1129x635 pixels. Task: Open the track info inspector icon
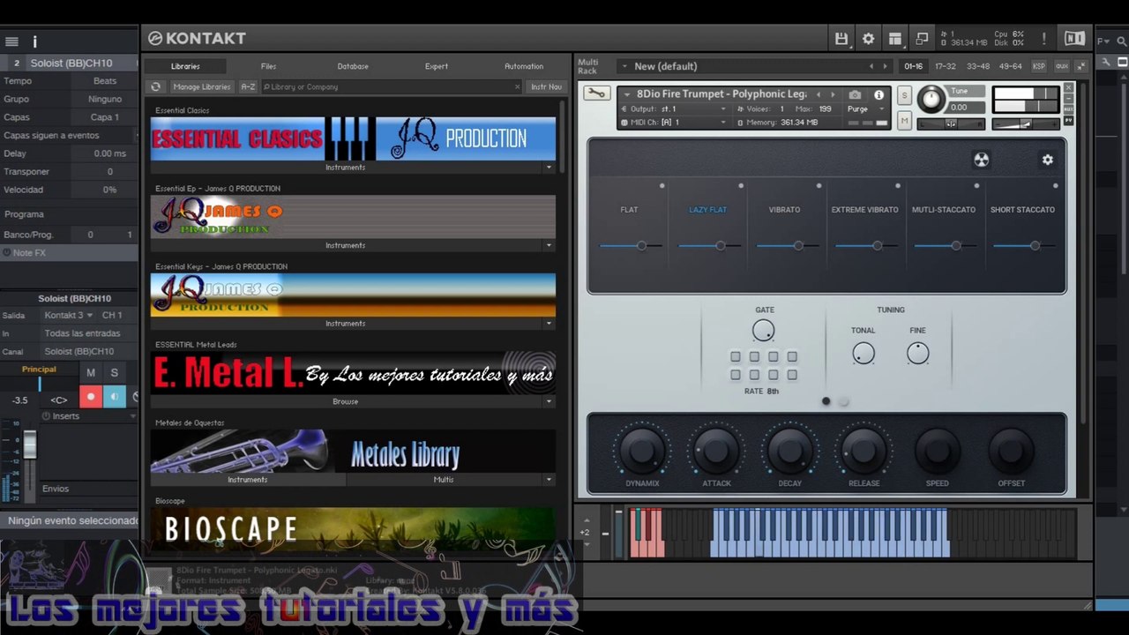pos(34,41)
